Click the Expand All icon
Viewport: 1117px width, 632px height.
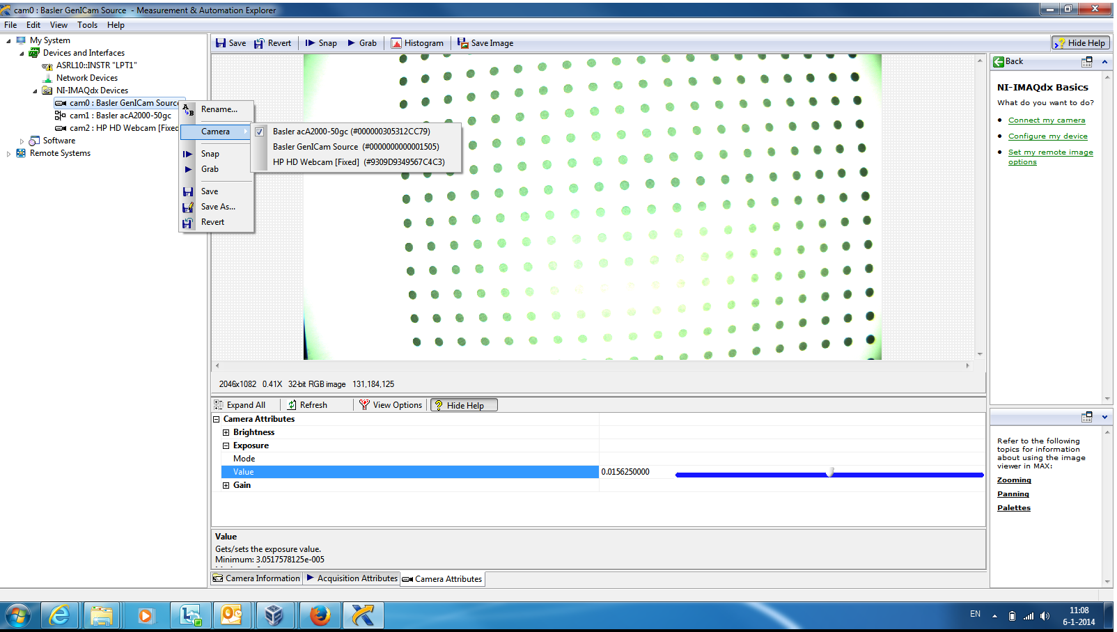tap(219, 405)
